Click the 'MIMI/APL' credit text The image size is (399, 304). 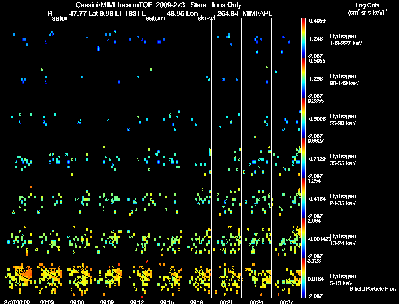click(x=257, y=14)
